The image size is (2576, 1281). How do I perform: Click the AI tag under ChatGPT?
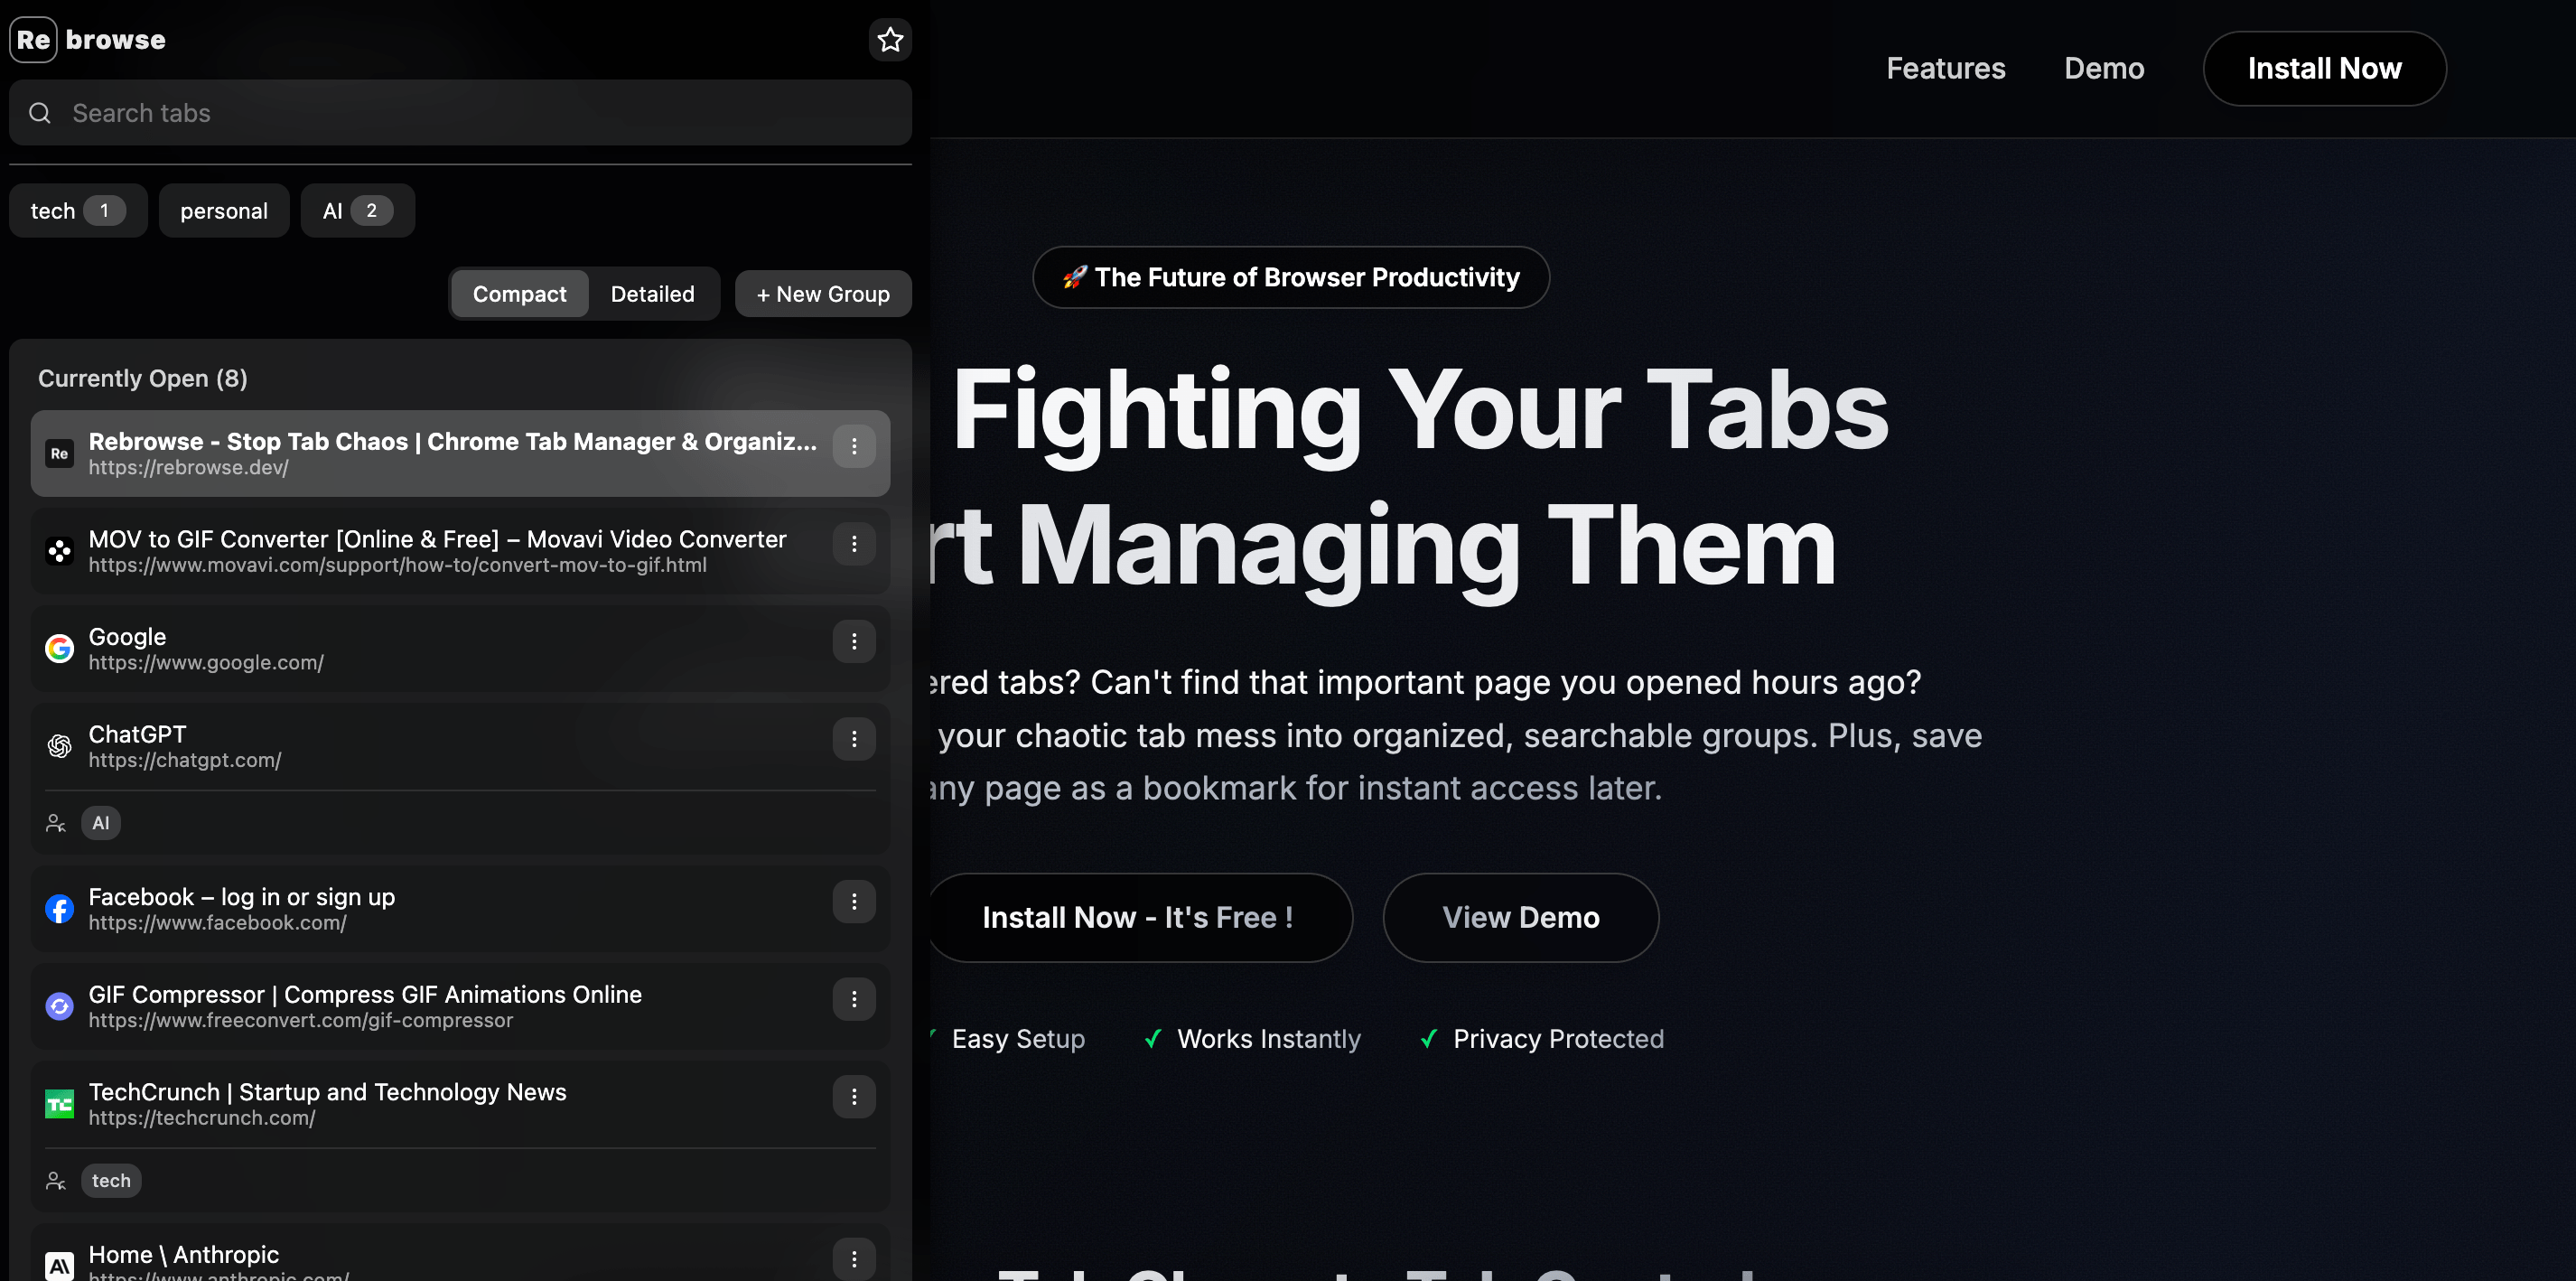point(101,823)
